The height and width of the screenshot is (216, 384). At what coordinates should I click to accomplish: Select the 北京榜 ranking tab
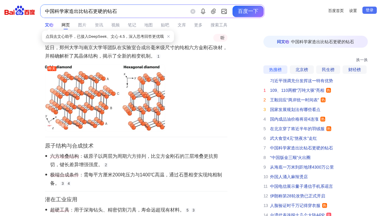coord(301,70)
